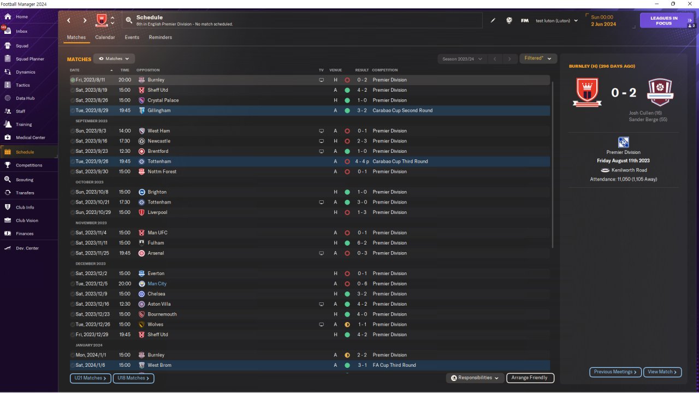The width and height of the screenshot is (699, 393).
Task: Click the TV icon on Newcastle row
Action: point(322,141)
